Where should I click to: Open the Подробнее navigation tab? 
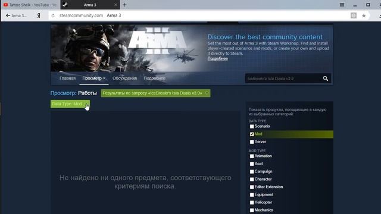(154, 78)
